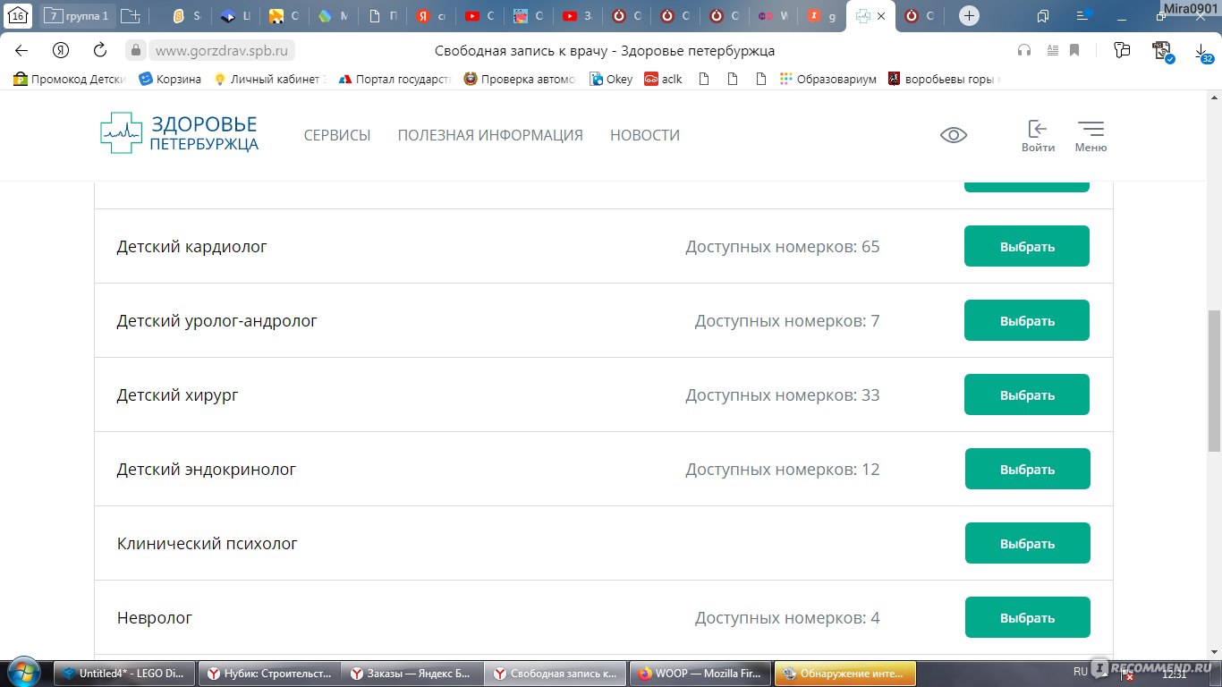
Task: Open the воробьевы горы bookmark
Action: [x=944, y=79]
